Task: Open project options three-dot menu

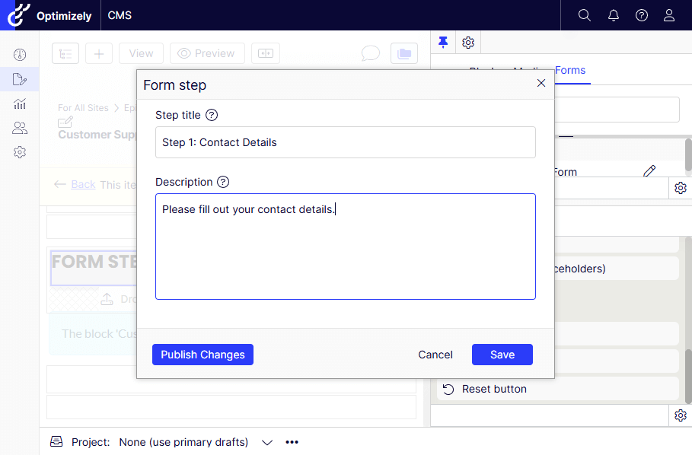Action: pos(292,442)
